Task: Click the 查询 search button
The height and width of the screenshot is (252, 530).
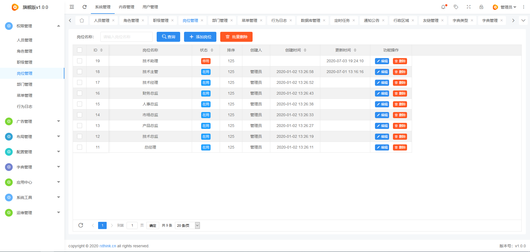Action: tap(168, 37)
